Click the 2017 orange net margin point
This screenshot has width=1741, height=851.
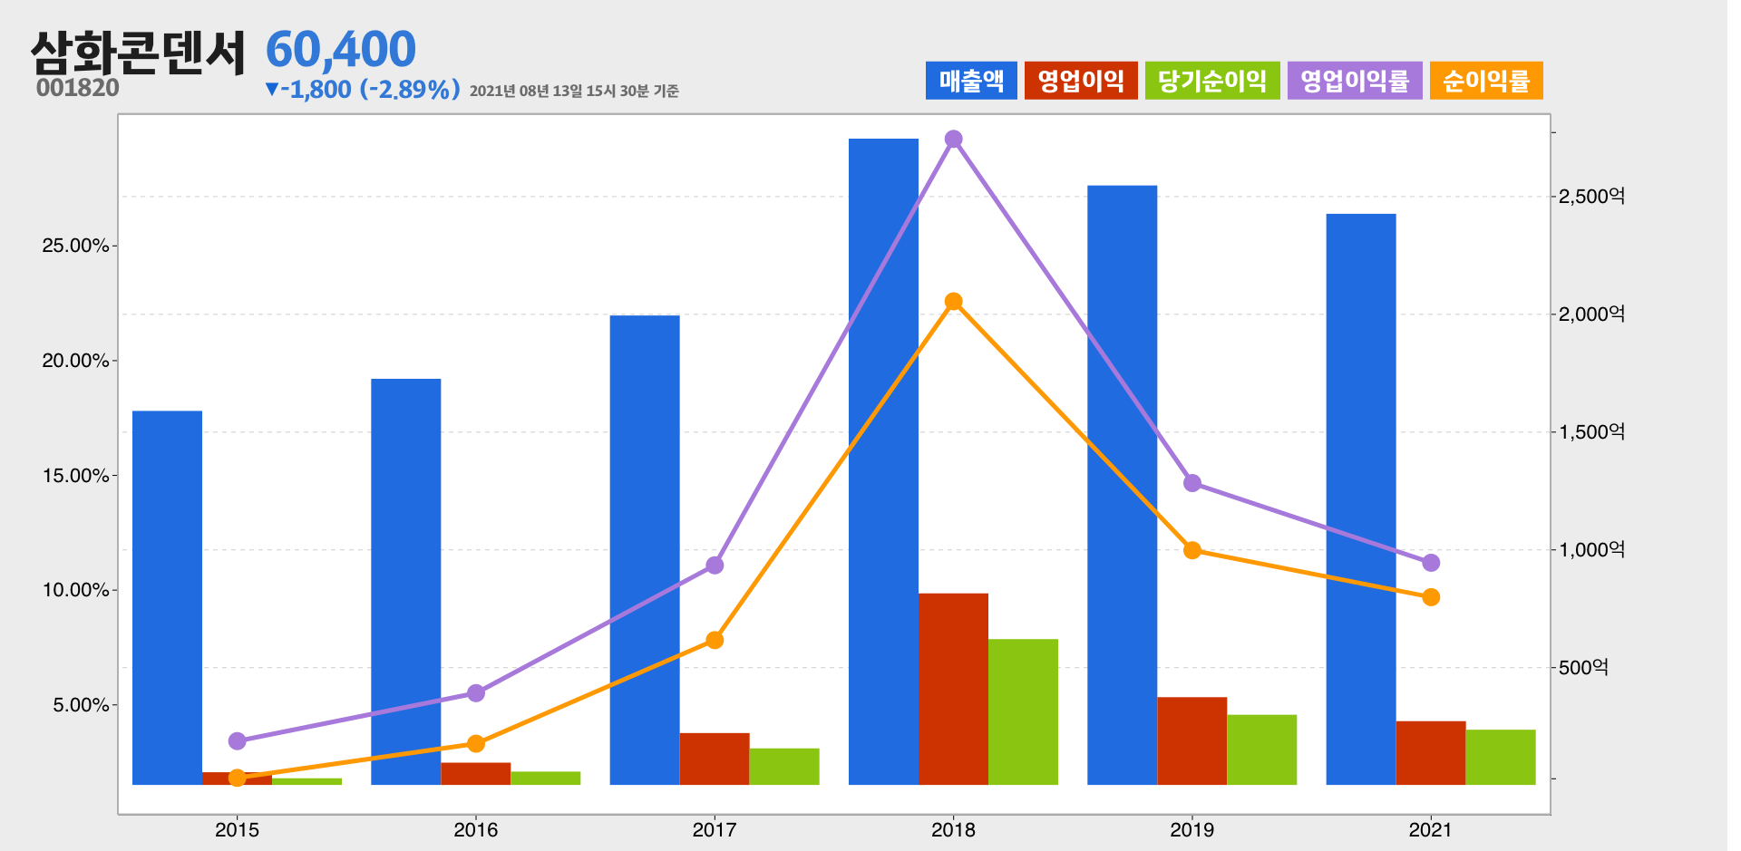(715, 641)
